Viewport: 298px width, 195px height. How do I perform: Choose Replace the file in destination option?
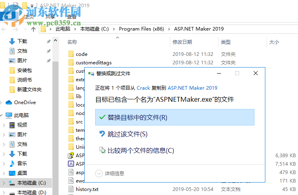175,117
